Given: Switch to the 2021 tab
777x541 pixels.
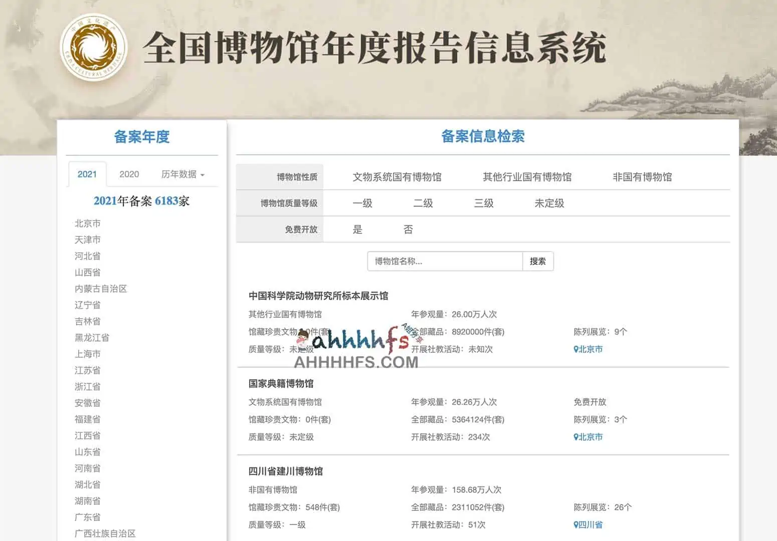Looking at the screenshot, I should pyautogui.click(x=87, y=174).
